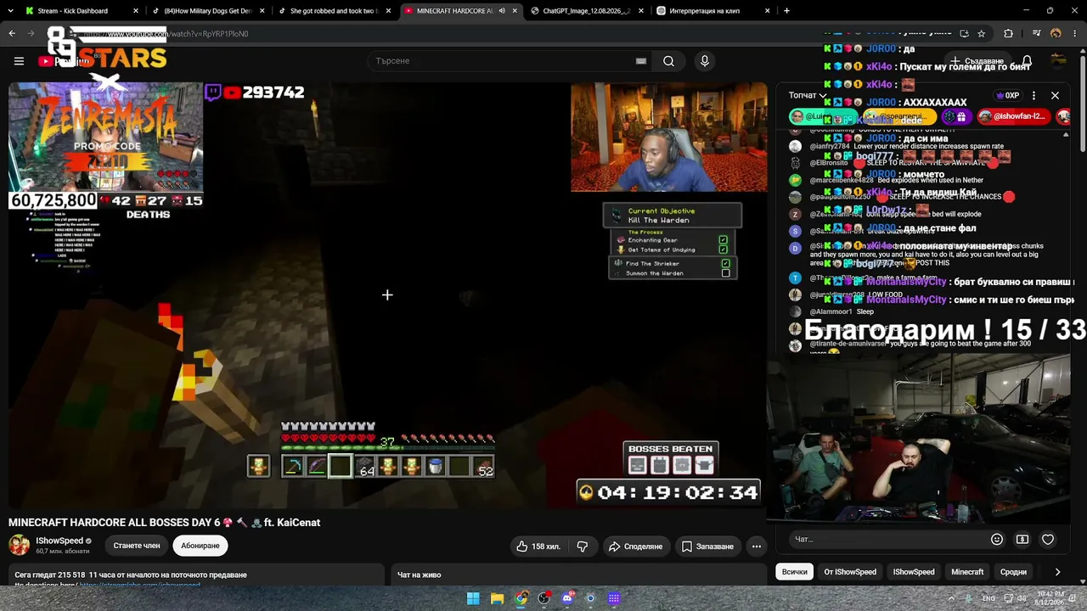Screen dimensions: 1087x611
Task: Show next category chips with the arrow
Action: [x=1057, y=572]
